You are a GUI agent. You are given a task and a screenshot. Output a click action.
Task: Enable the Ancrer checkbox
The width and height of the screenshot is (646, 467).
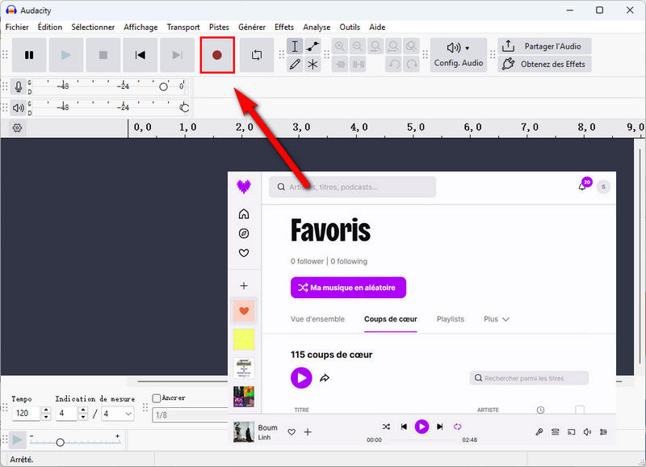(x=157, y=398)
